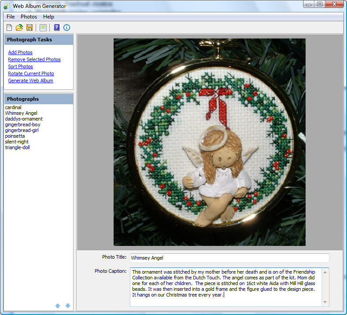This screenshot has width=347, height=315.
Task: Click the Web Album Generator title bar icon
Action: click(7, 6)
